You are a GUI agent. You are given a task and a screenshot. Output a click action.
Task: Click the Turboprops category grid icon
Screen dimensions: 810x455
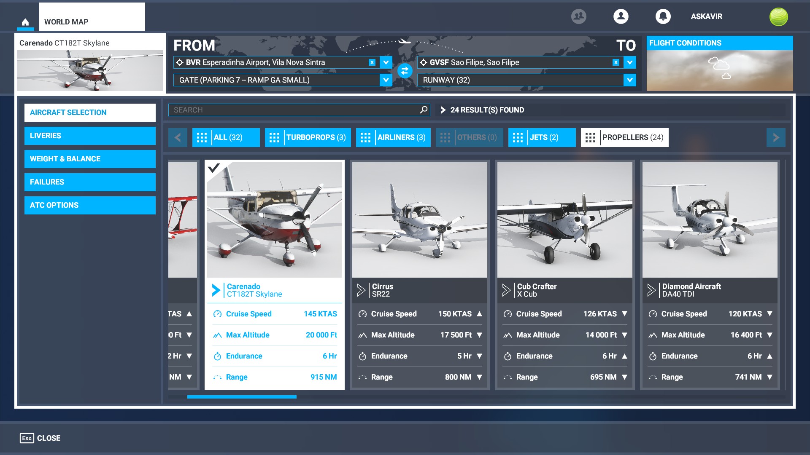275,137
